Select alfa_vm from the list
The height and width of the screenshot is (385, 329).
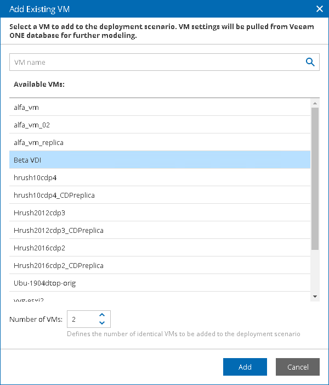coord(159,107)
